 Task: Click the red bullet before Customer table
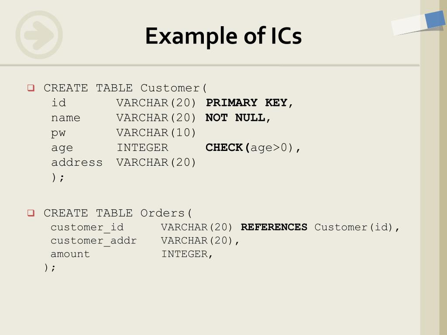pyautogui.click(x=31, y=88)
